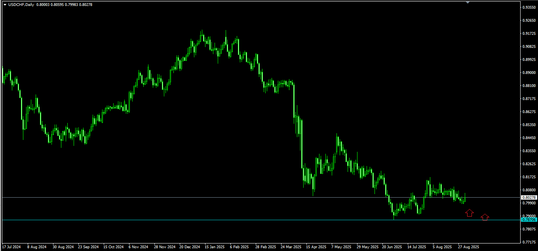The width and height of the screenshot is (538, 251).
Task: Click the arrow icon beside USDCHF,Daily title
Action: click(5, 5)
